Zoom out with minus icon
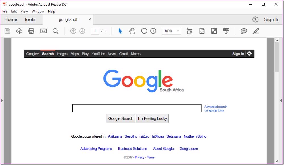The image size is (284, 165). point(144,31)
